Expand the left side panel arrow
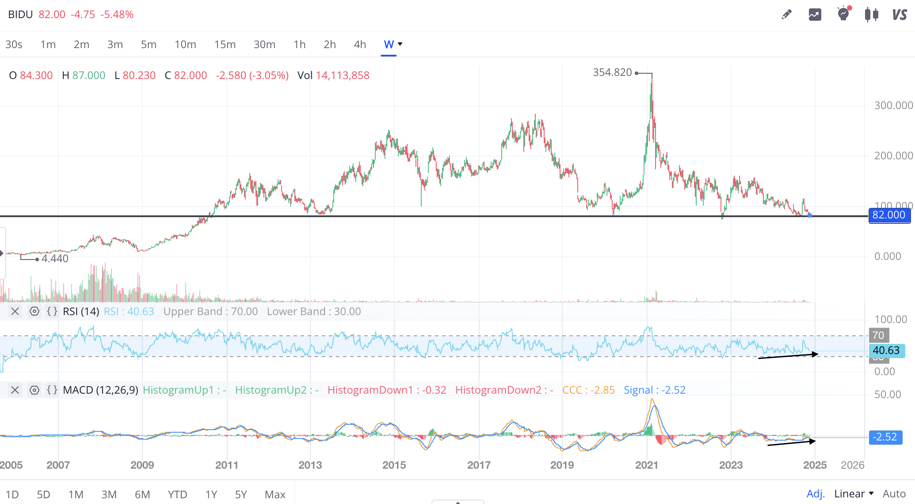The width and height of the screenshot is (915, 504). pos(2,253)
